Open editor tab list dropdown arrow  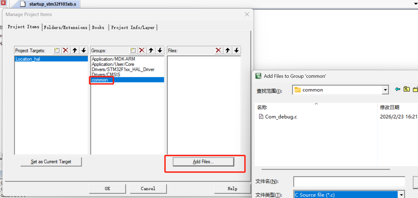[x=416, y=3]
